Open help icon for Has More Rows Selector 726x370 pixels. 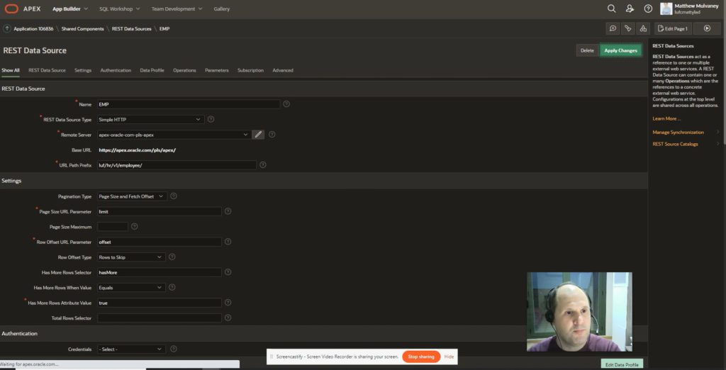[x=228, y=272]
